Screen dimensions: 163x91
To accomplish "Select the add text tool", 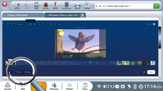I will coord(55,24).
